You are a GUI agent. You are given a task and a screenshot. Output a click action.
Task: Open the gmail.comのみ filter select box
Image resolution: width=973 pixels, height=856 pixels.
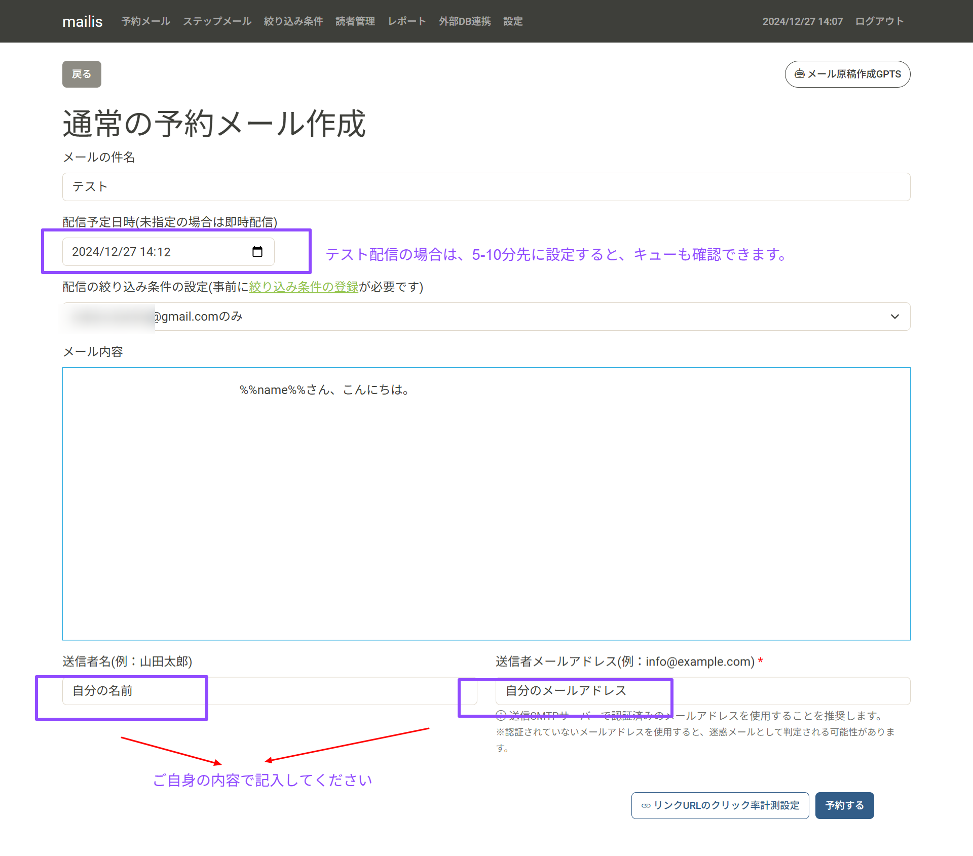(x=485, y=317)
